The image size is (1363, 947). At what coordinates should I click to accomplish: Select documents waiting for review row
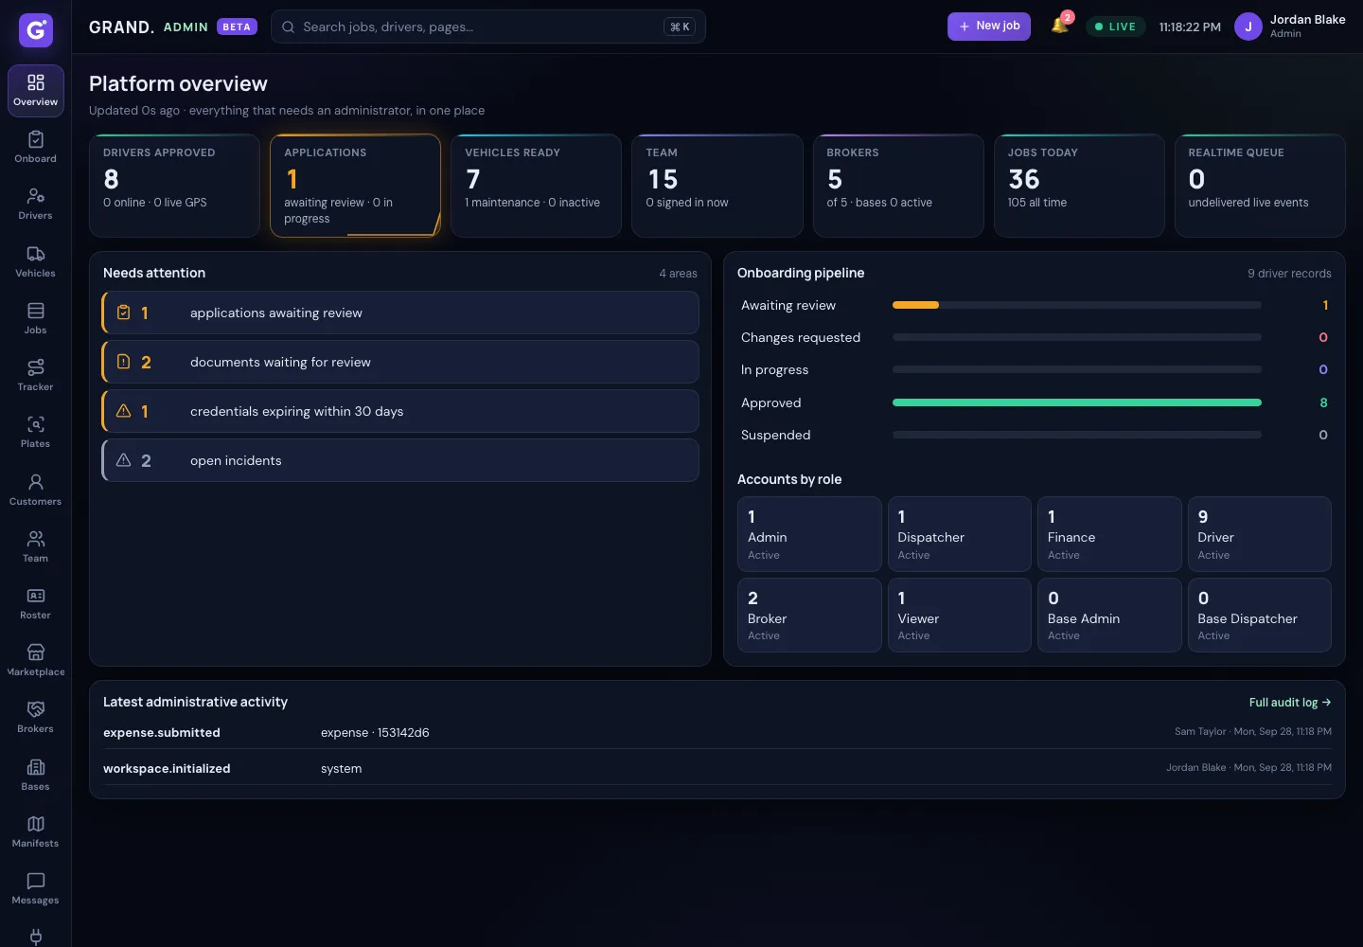[400, 362]
